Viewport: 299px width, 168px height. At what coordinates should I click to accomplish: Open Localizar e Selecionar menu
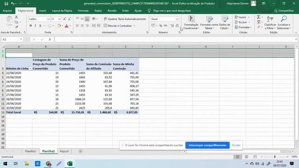point(284,22)
